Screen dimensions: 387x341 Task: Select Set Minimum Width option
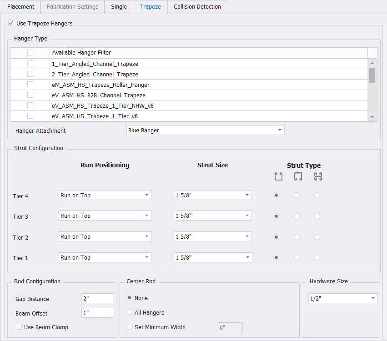point(129,327)
